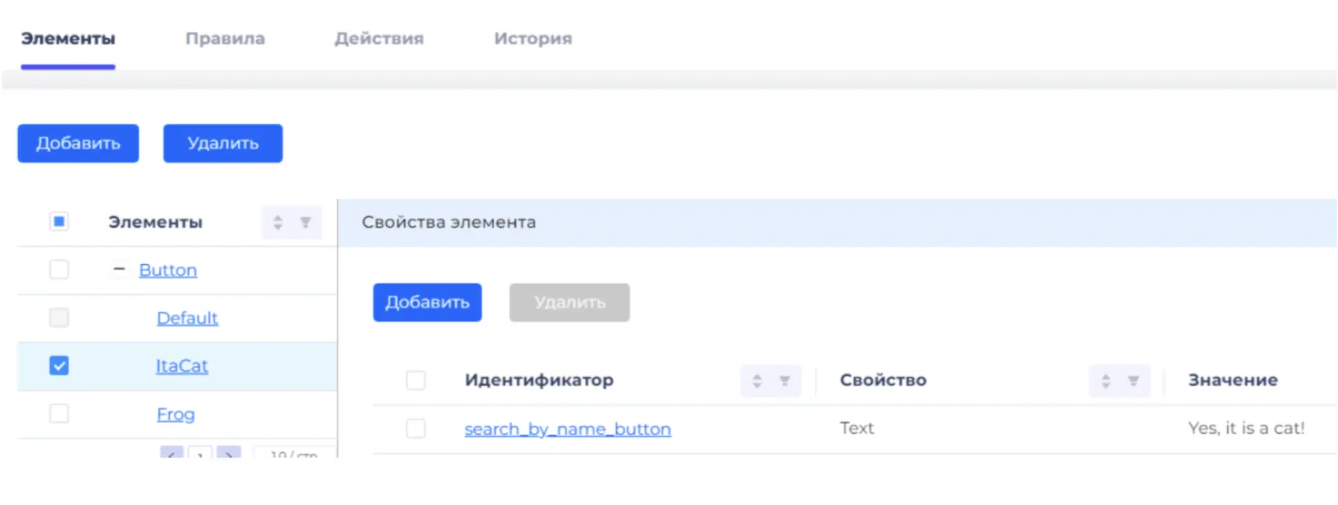Sort the Свойство column

pyautogui.click(x=1106, y=381)
